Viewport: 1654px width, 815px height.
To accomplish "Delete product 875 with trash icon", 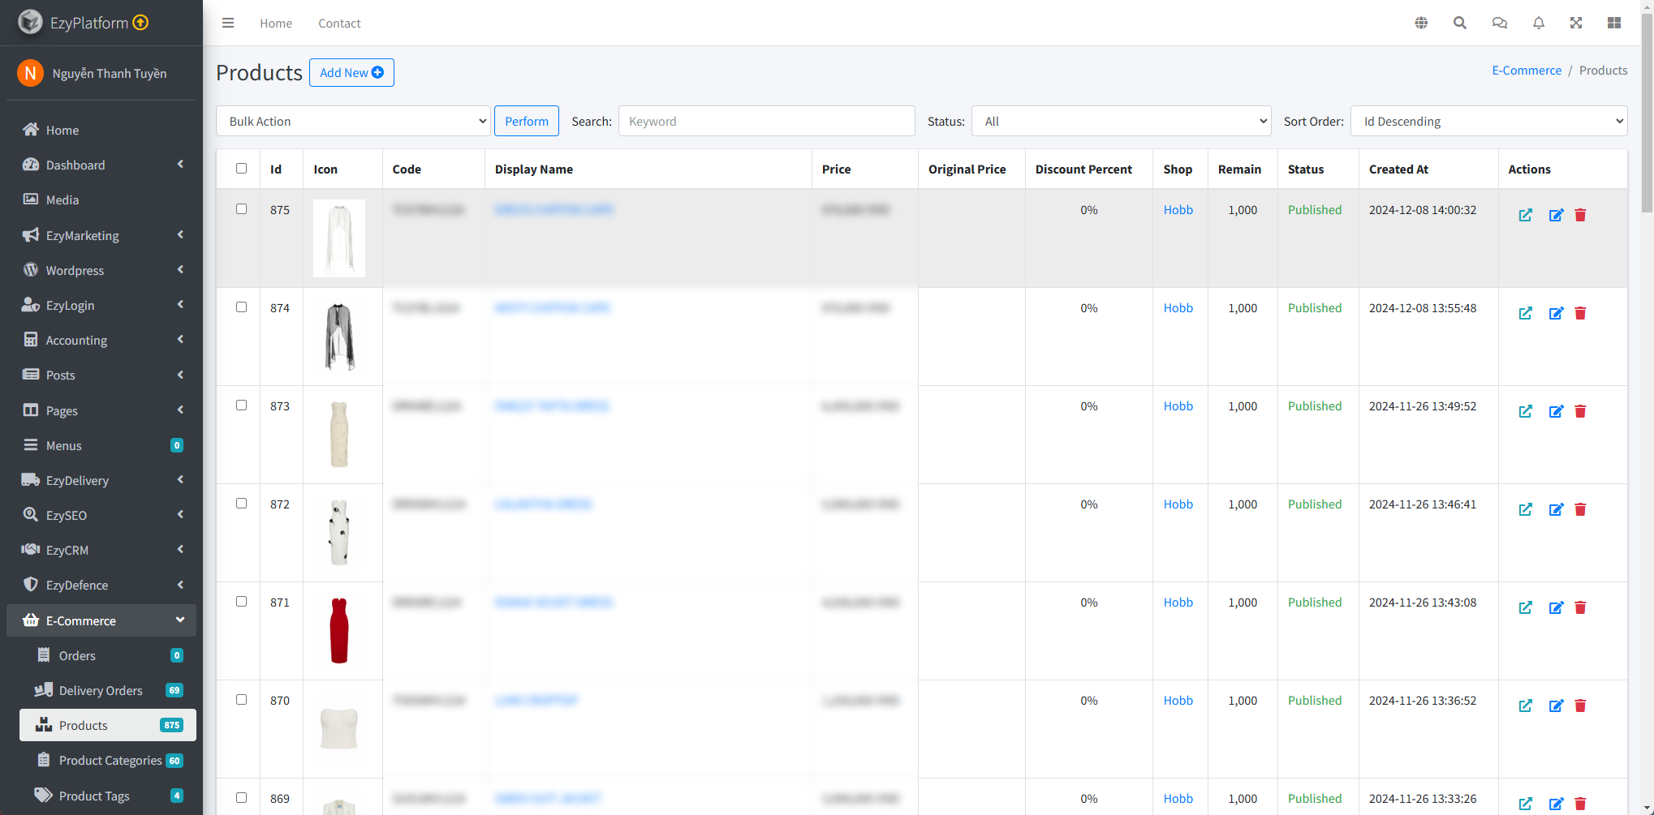I will click(1580, 215).
